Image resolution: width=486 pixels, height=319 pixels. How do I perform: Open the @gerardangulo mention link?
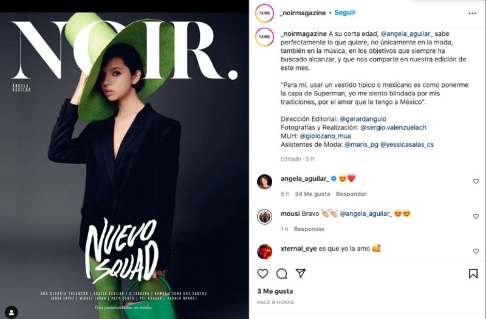click(x=363, y=119)
